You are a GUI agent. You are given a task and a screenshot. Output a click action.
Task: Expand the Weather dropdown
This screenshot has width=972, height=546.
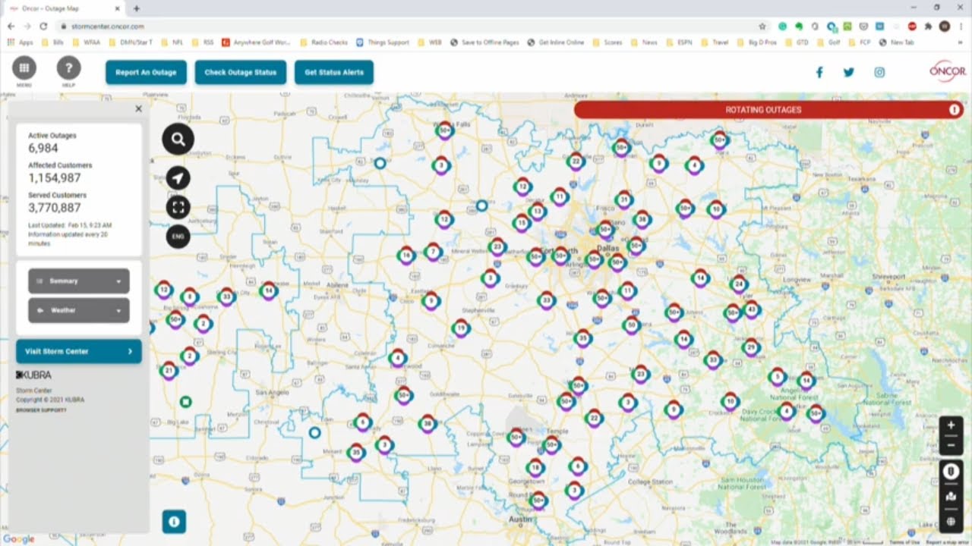[79, 310]
